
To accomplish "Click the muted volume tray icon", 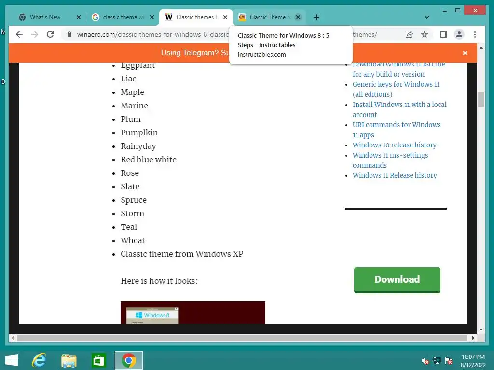I will click(x=425, y=361).
